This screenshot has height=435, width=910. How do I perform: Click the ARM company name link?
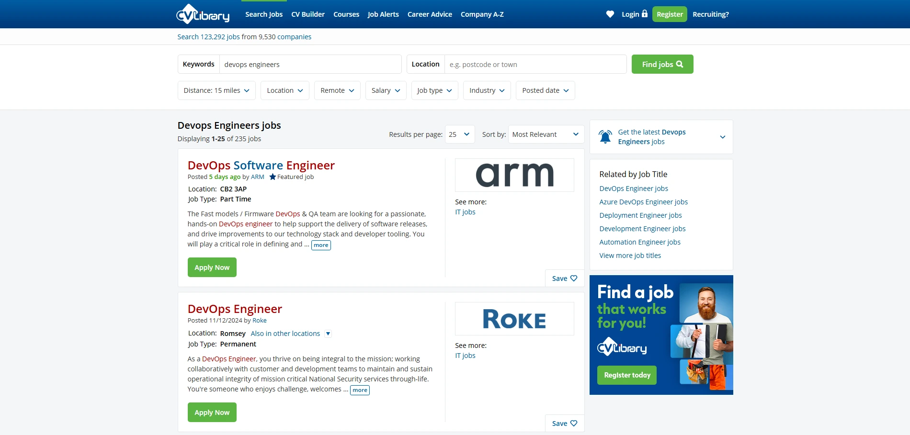click(x=258, y=177)
